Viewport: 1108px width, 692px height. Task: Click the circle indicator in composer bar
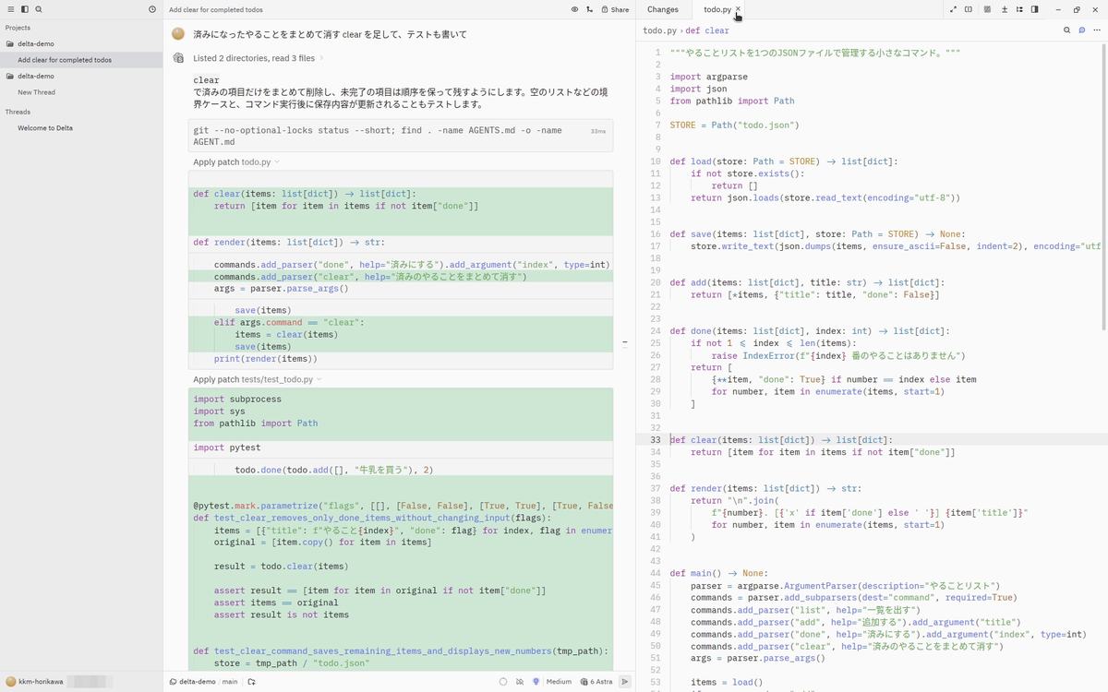503,682
